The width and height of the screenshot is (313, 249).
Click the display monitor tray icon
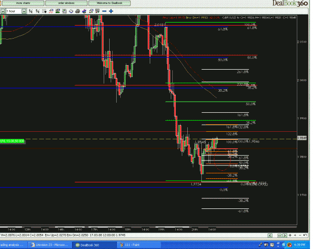pyautogui.click(x=266, y=245)
